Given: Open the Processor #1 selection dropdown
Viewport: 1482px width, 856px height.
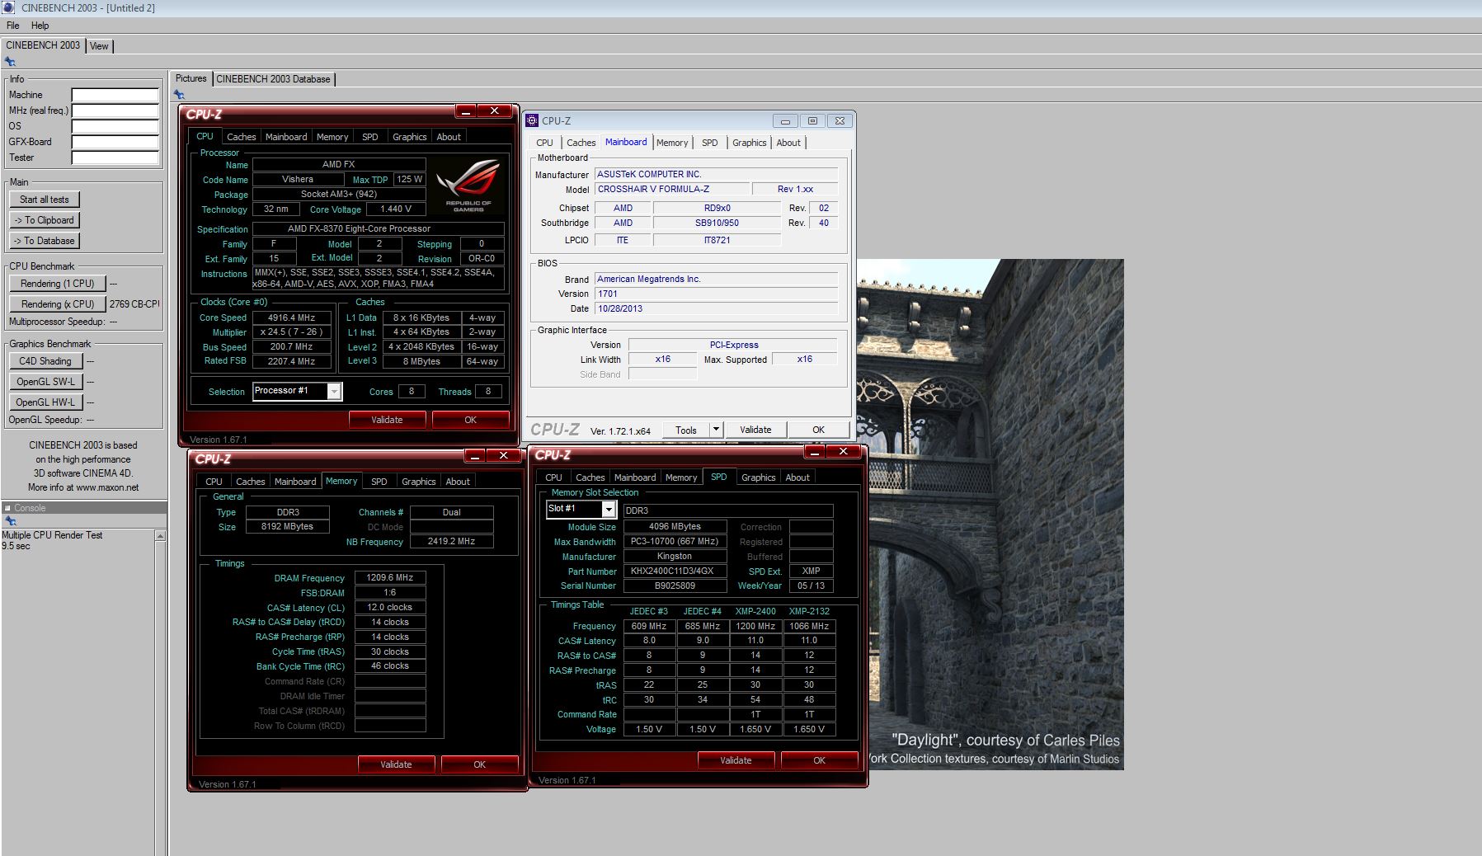Looking at the screenshot, I should pyautogui.click(x=333, y=392).
